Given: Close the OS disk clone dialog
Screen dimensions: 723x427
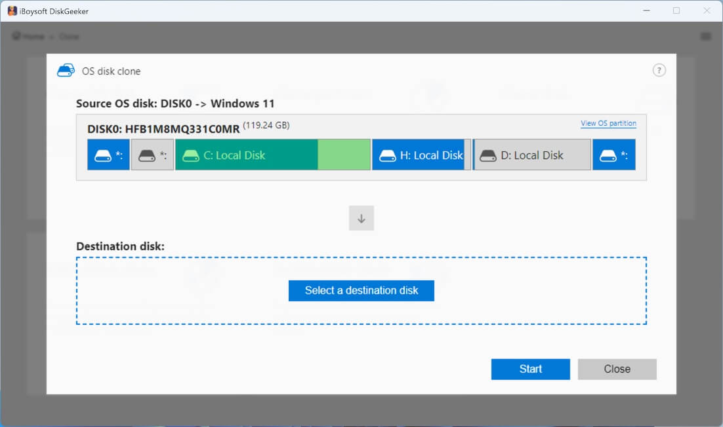Looking at the screenshot, I should (617, 369).
